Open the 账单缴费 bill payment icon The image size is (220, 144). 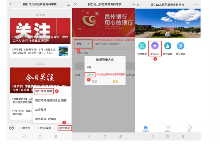142,46
